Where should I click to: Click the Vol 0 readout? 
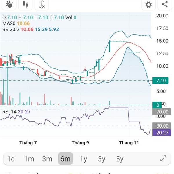[x=71, y=17]
